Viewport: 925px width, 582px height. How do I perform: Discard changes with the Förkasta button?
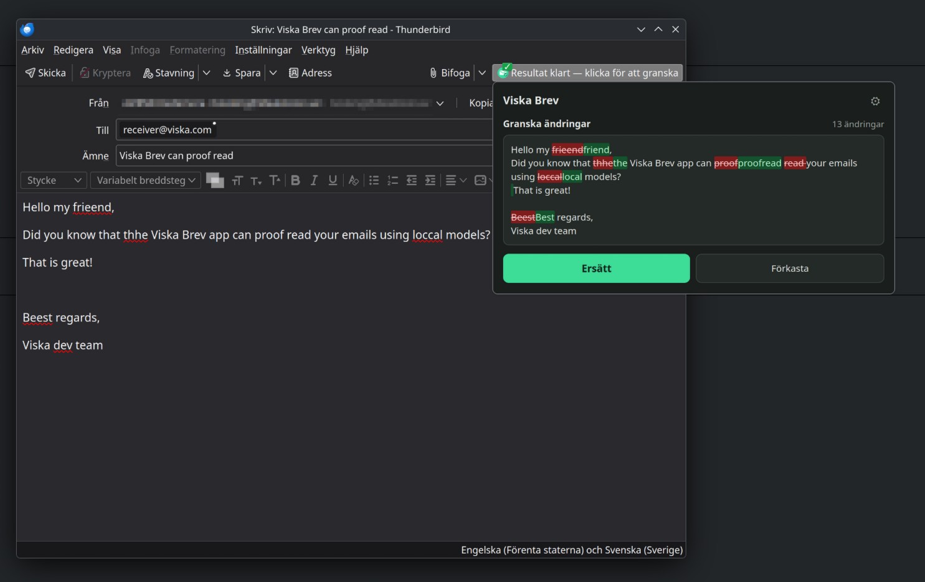(x=790, y=269)
